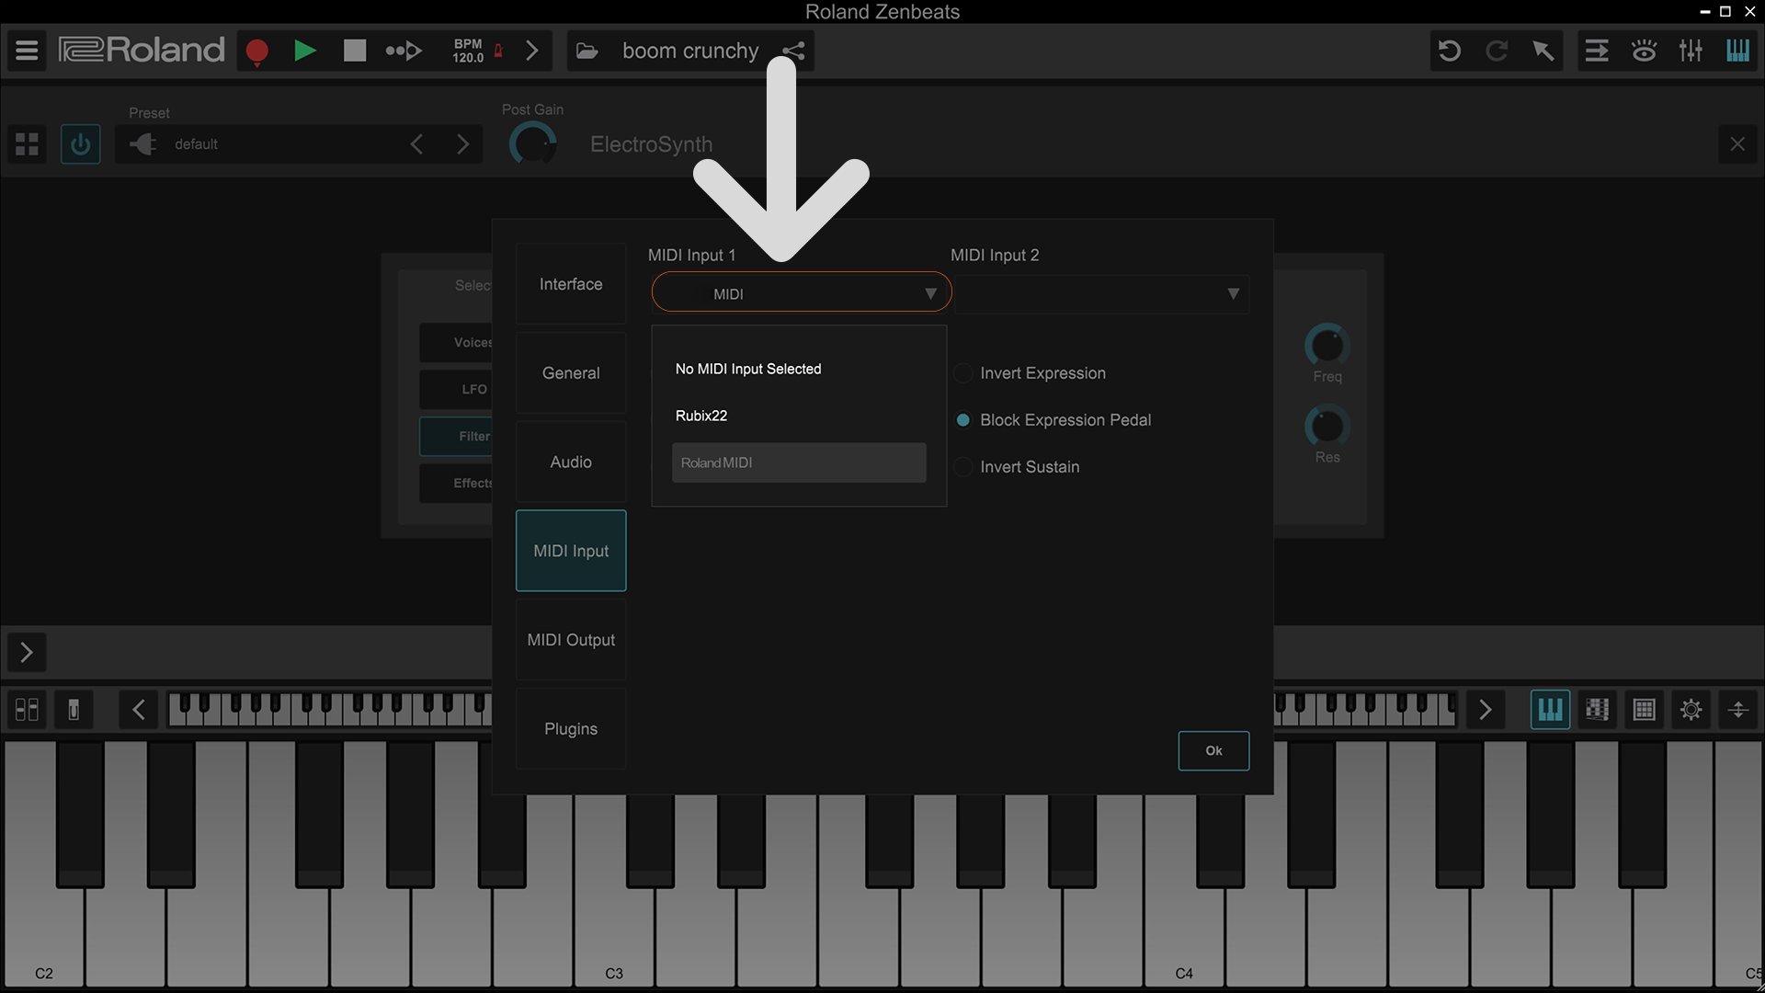The image size is (1765, 993).
Task: Select the next preset arrow
Action: tap(462, 144)
